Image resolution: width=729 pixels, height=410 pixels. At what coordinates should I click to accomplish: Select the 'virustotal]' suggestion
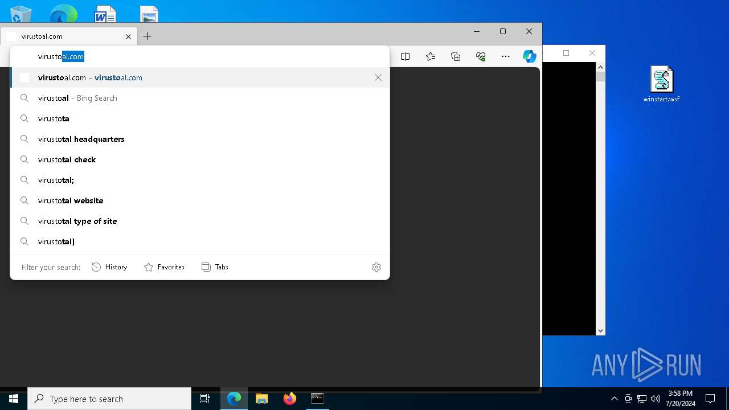tap(200, 241)
